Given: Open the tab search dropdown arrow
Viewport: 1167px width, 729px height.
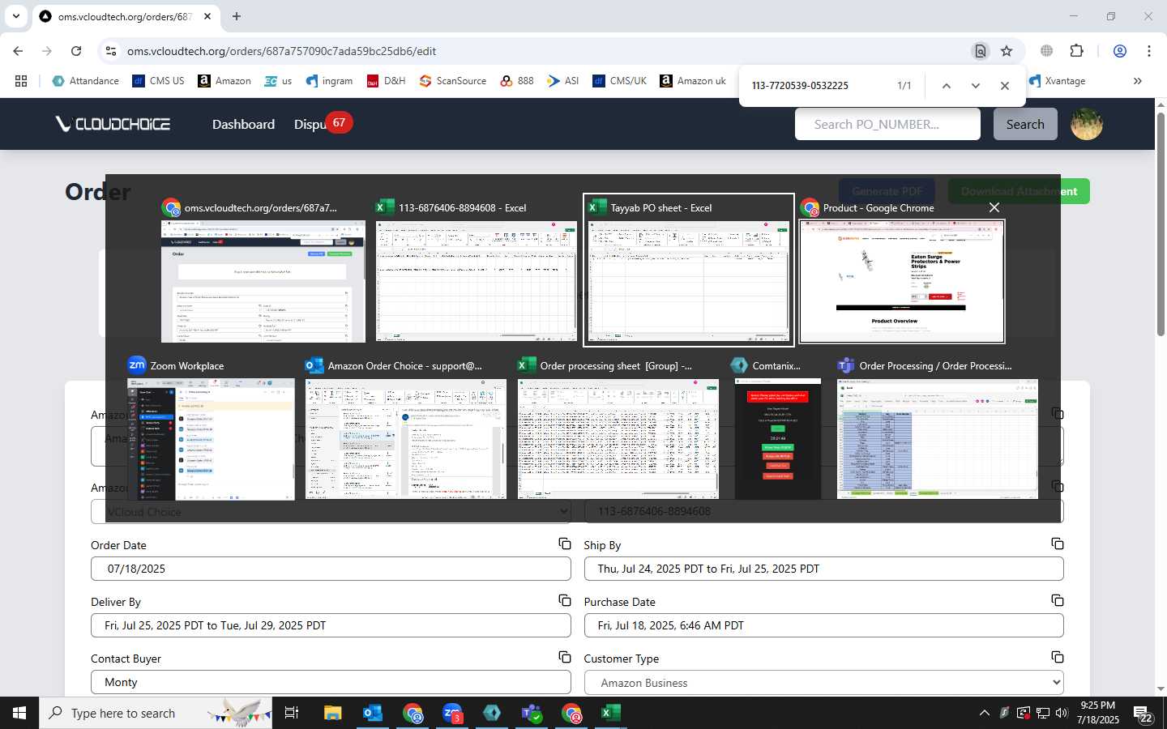Looking at the screenshot, I should [x=16, y=16].
